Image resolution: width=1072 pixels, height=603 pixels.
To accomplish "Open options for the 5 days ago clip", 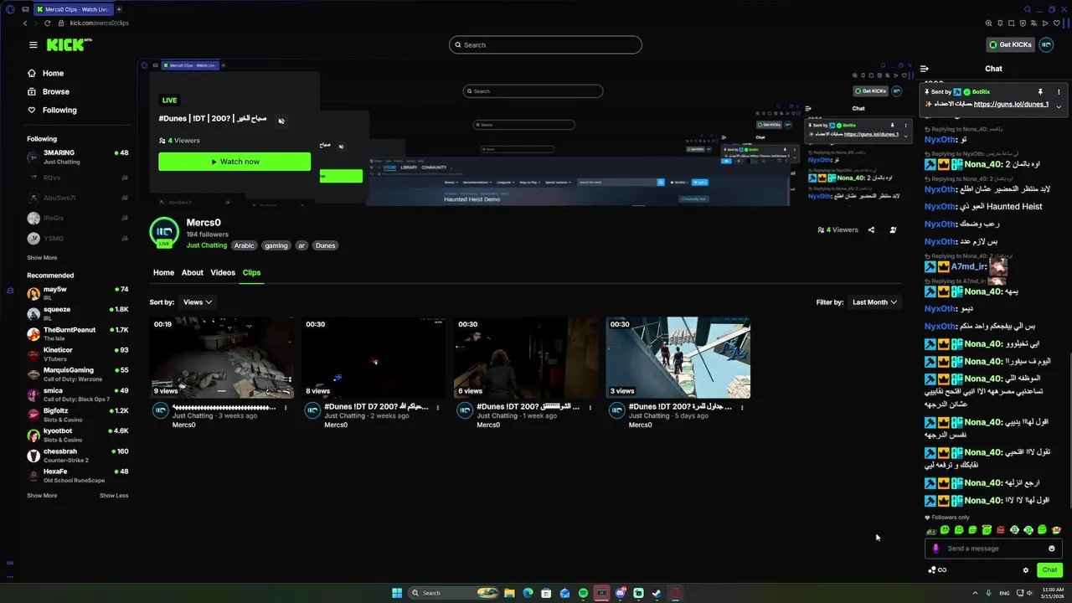I will point(742,408).
